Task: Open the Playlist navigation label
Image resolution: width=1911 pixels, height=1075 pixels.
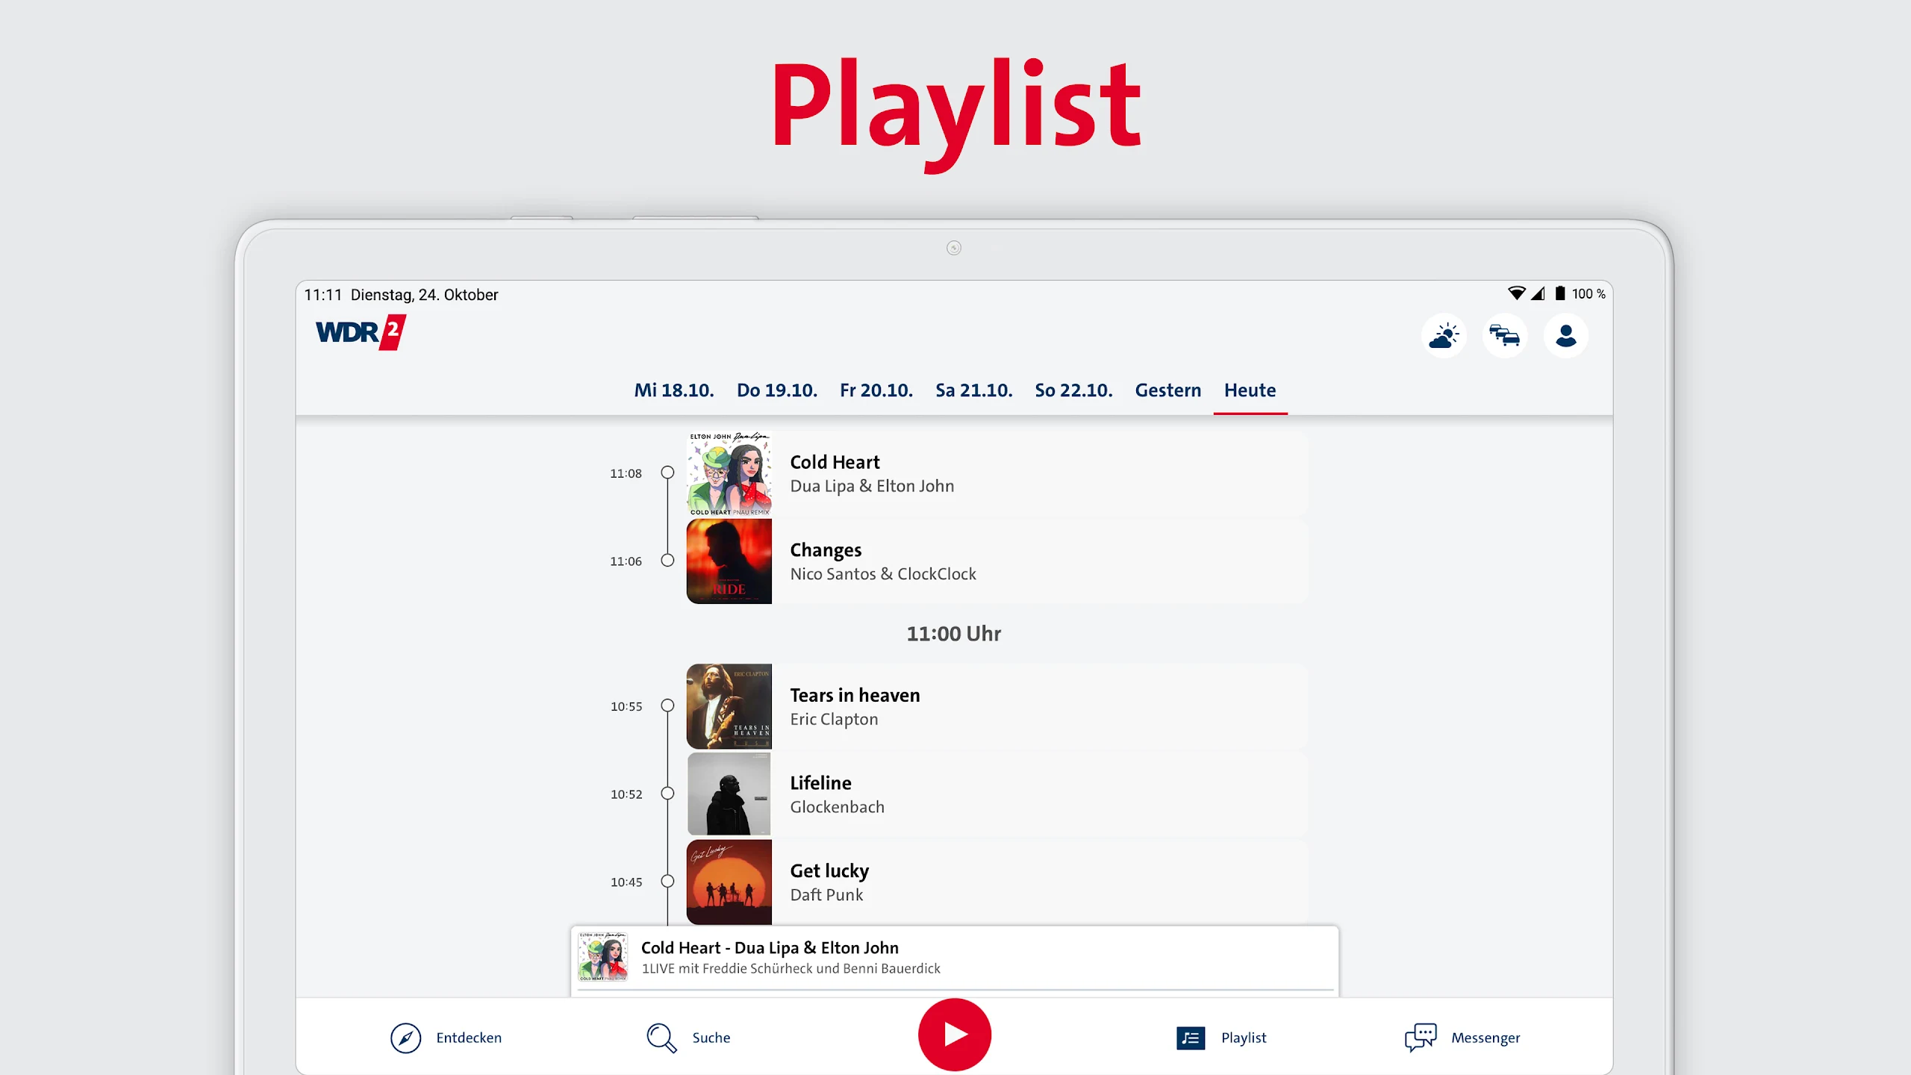Action: coord(1244,1038)
